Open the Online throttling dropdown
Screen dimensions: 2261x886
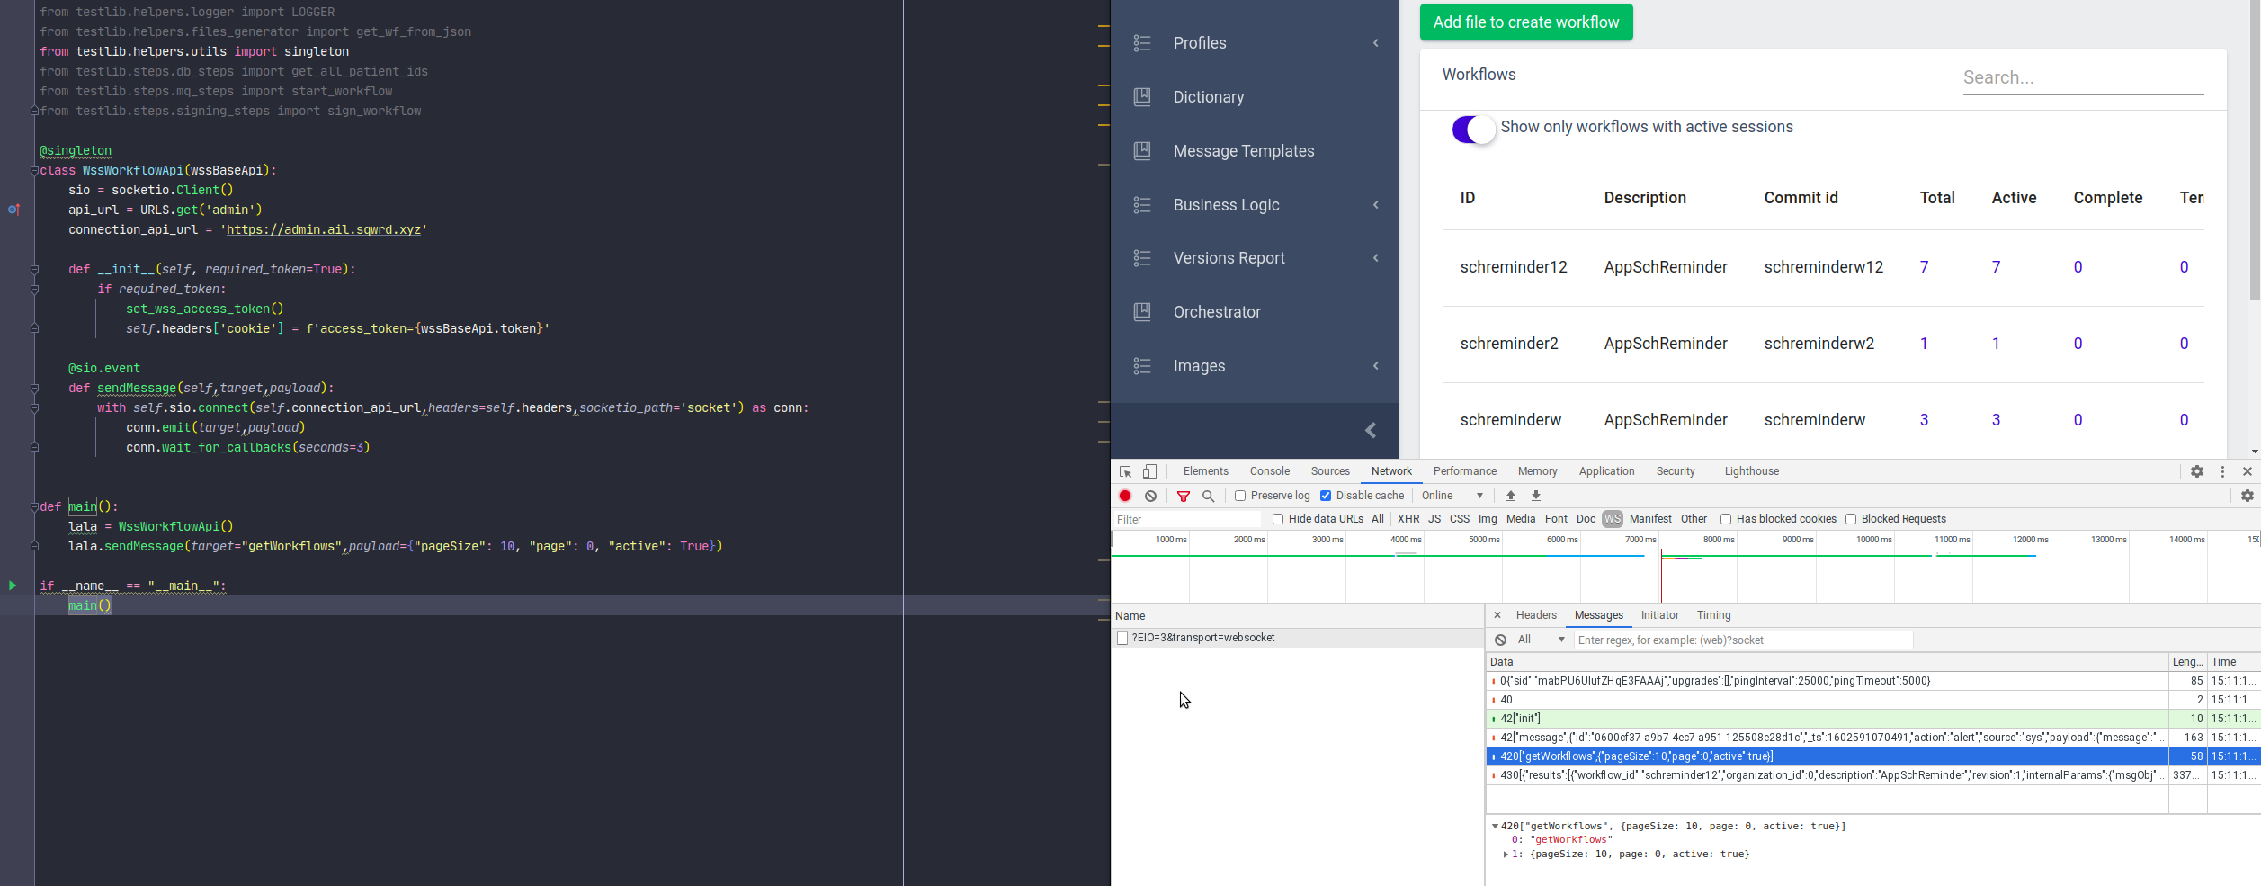[1452, 496]
